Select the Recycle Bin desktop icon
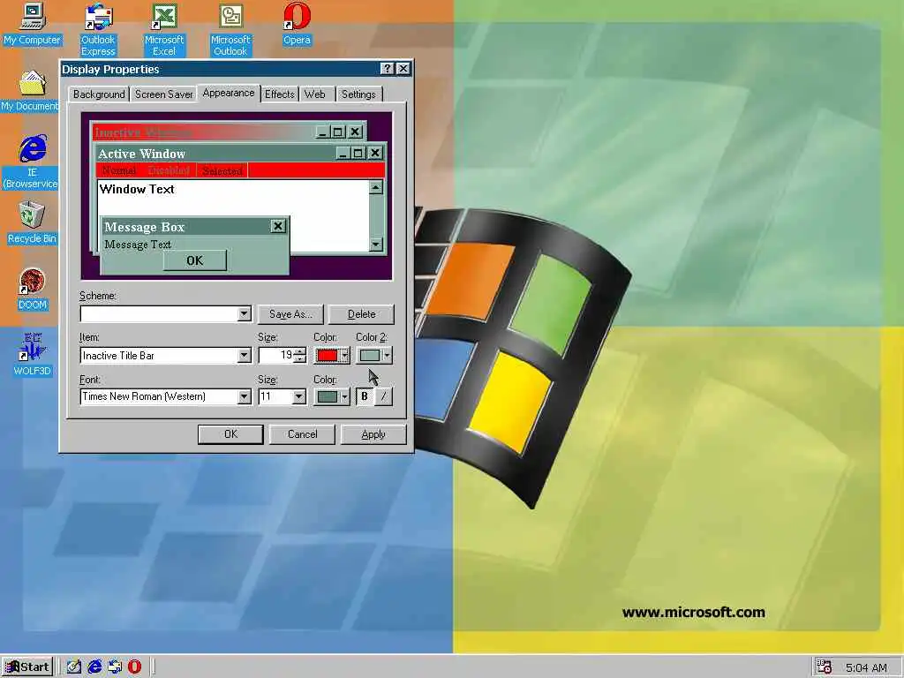 pos(32,222)
